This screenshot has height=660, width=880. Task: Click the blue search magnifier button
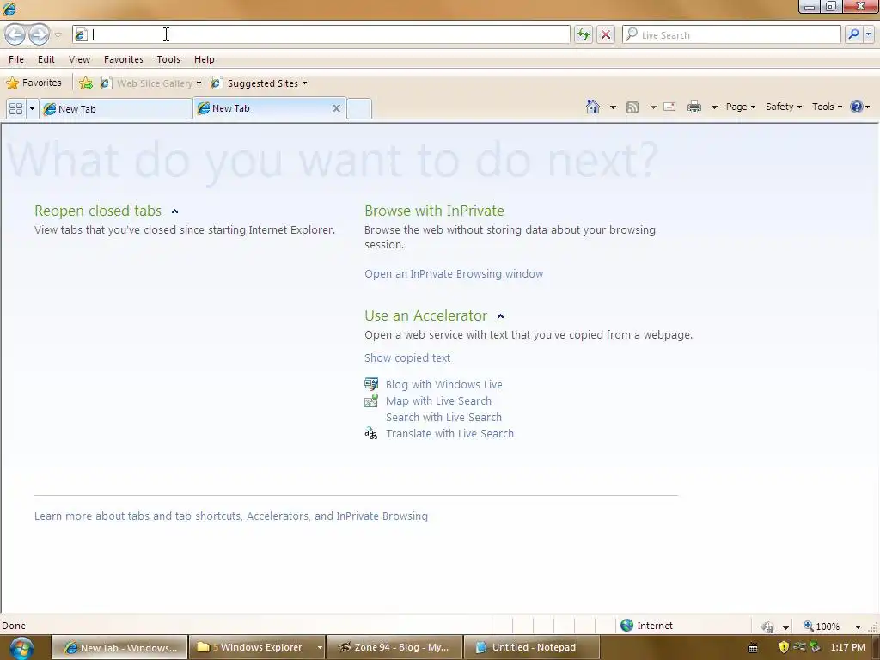coord(853,34)
